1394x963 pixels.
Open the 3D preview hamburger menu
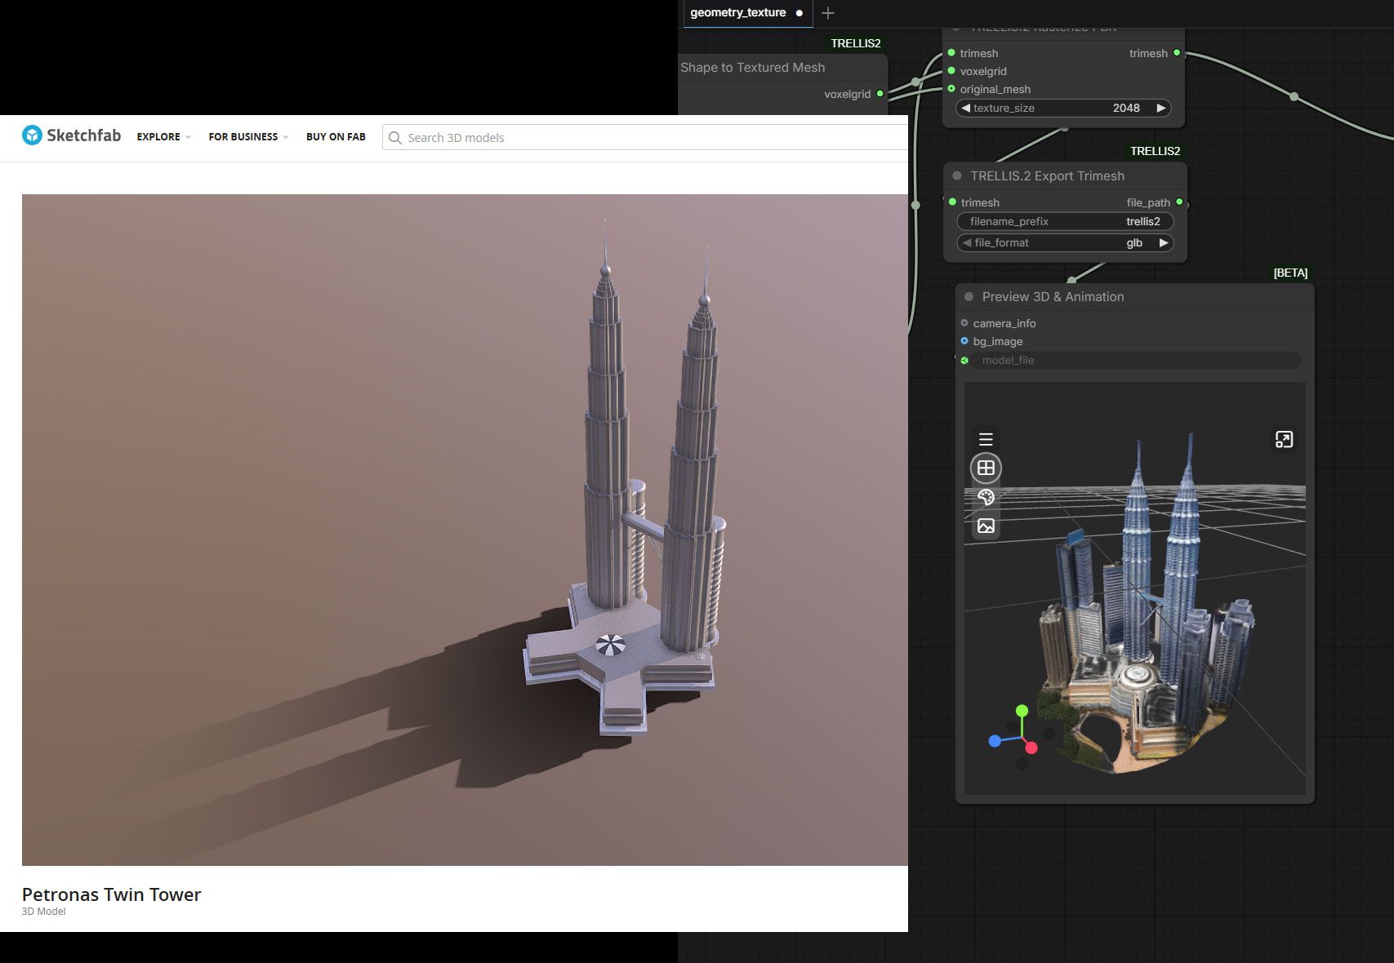(986, 439)
